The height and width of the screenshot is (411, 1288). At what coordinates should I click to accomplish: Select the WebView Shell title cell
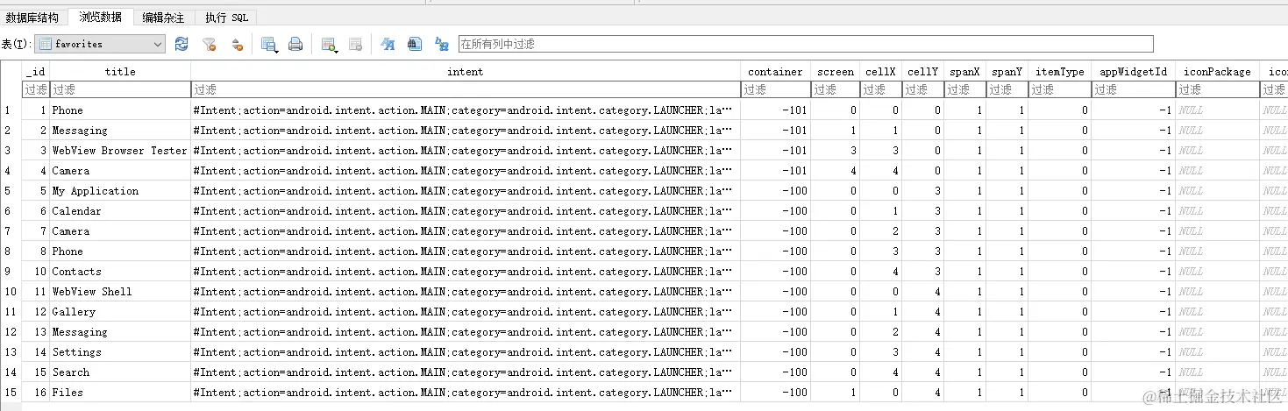click(120, 292)
